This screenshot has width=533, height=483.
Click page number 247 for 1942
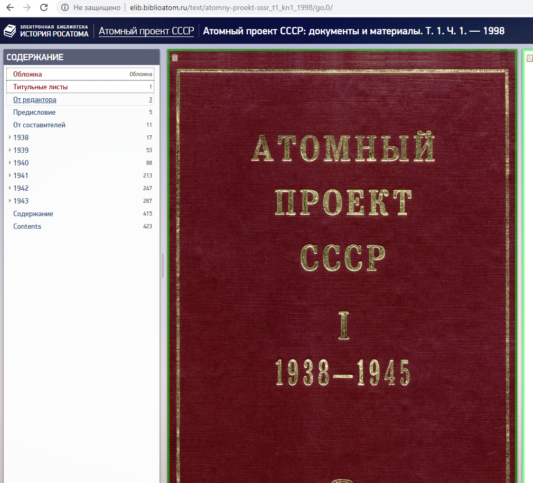pyautogui.click(x=147, y=188)
